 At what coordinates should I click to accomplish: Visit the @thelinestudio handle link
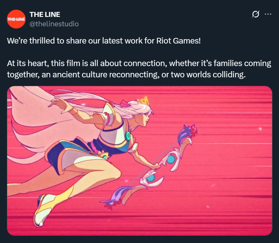tap(54, 24)
